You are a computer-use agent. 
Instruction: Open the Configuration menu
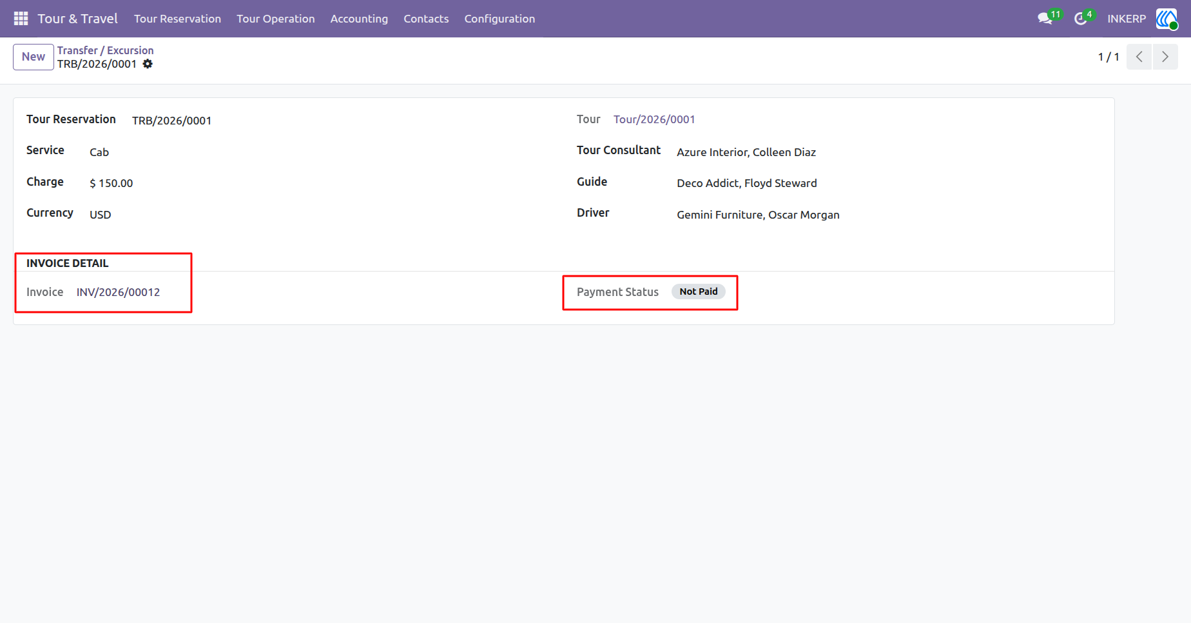tap(499, 19)
